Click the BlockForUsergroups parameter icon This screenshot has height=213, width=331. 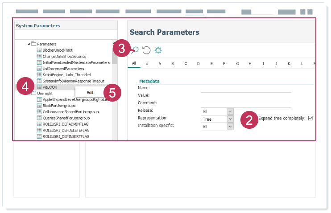(x=39, y=106)
